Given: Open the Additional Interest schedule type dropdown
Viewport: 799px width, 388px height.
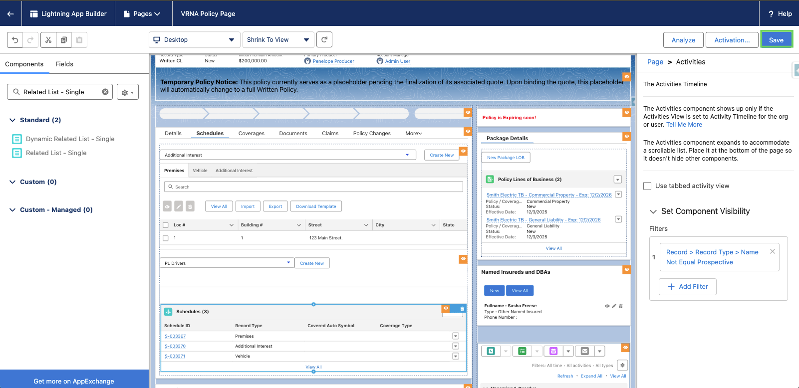Looking at the screenshot, I should click(288, 155).
